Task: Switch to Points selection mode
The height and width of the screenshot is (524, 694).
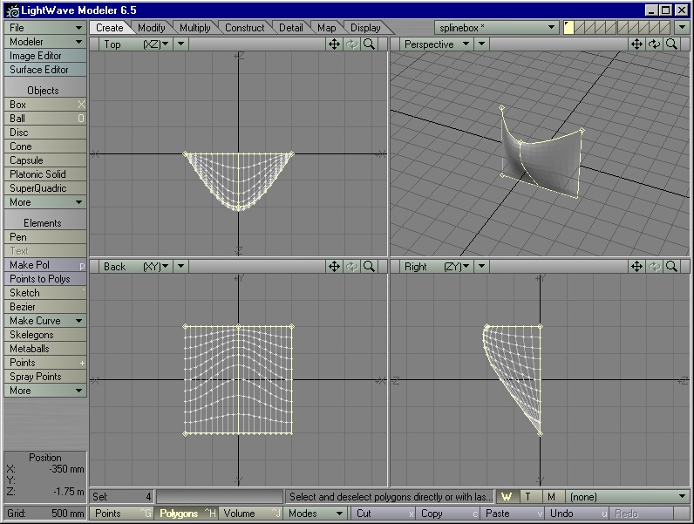Action: (x=122, y=514)
